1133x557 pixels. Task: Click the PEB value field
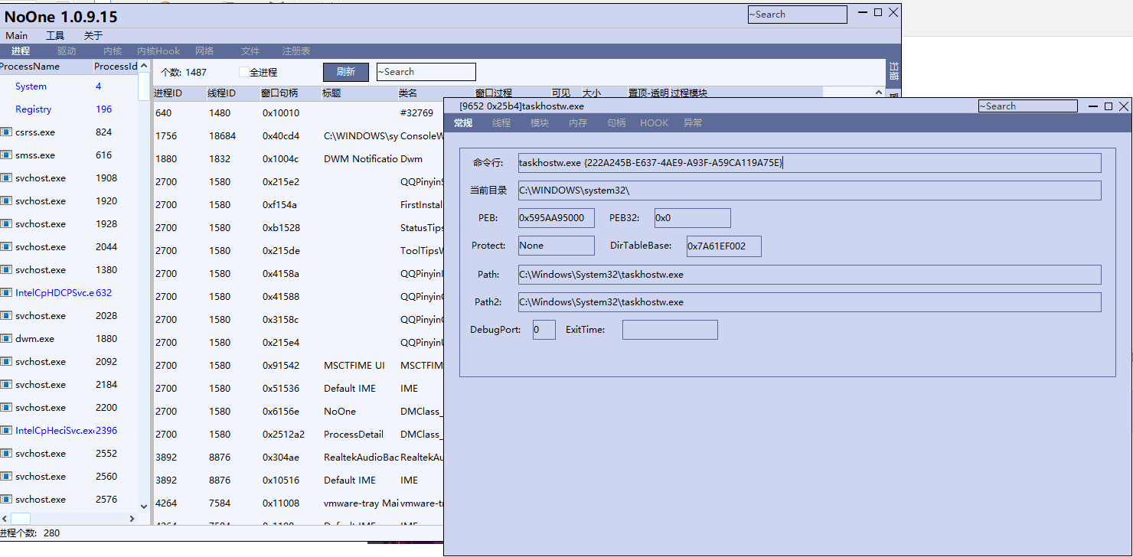(x=556, y=218)
